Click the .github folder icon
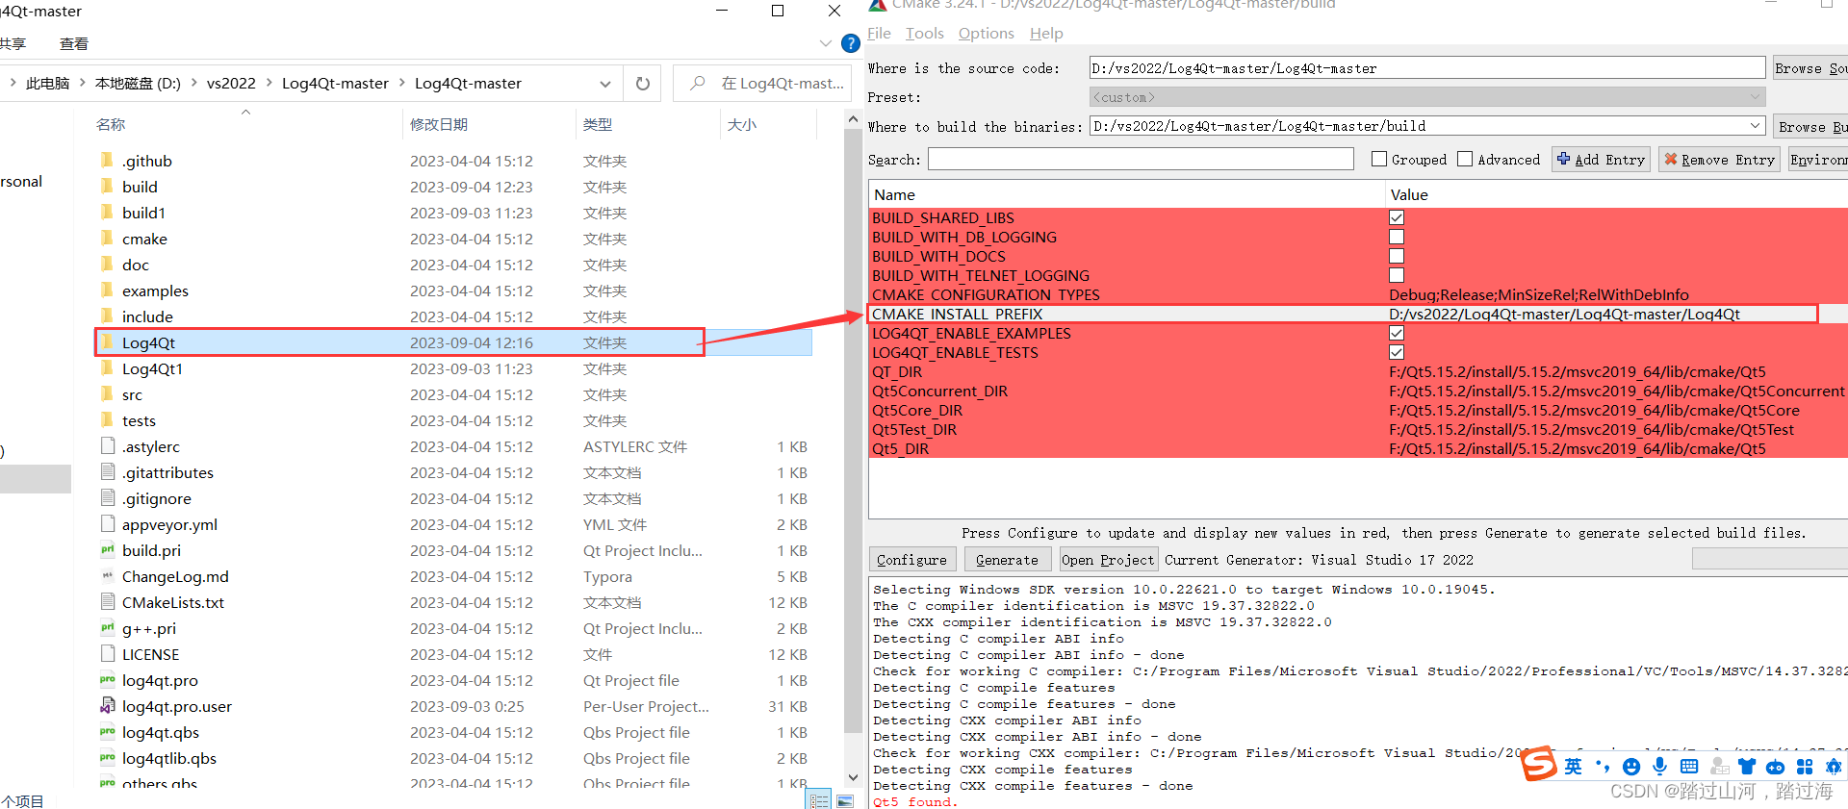The height and width of the screenshot is (809, 1848). (x=107, y=160)
